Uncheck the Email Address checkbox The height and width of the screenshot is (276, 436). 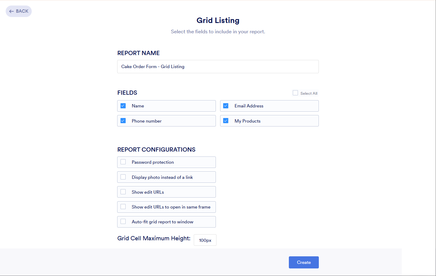(x=226, y=106)
